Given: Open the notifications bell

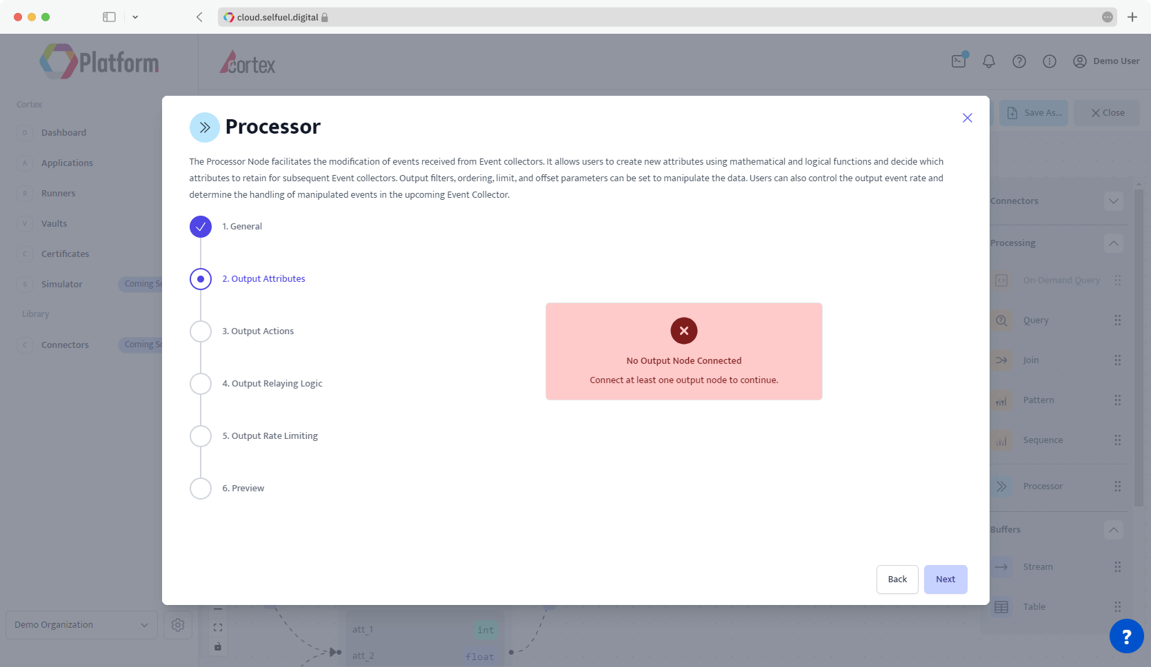Looking at the screenshot, I should pyautogui.click(x=989, y=61).
